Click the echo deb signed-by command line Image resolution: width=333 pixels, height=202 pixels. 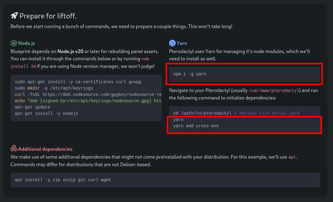(x=88, y=101)
